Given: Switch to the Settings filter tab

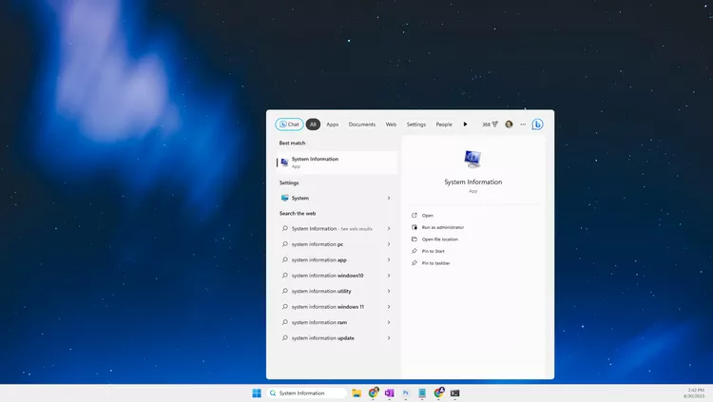Looking at the screenshot, I should 416,124.
